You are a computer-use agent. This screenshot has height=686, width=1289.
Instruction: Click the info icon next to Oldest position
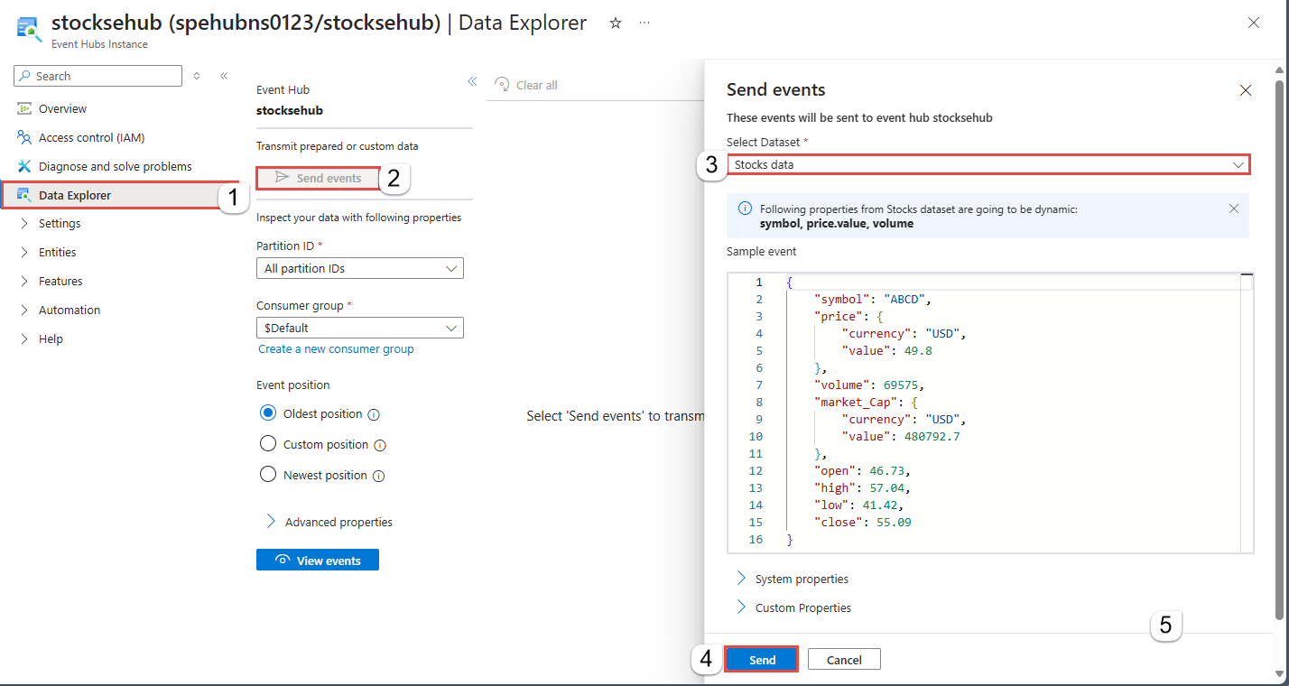point(374,414)
